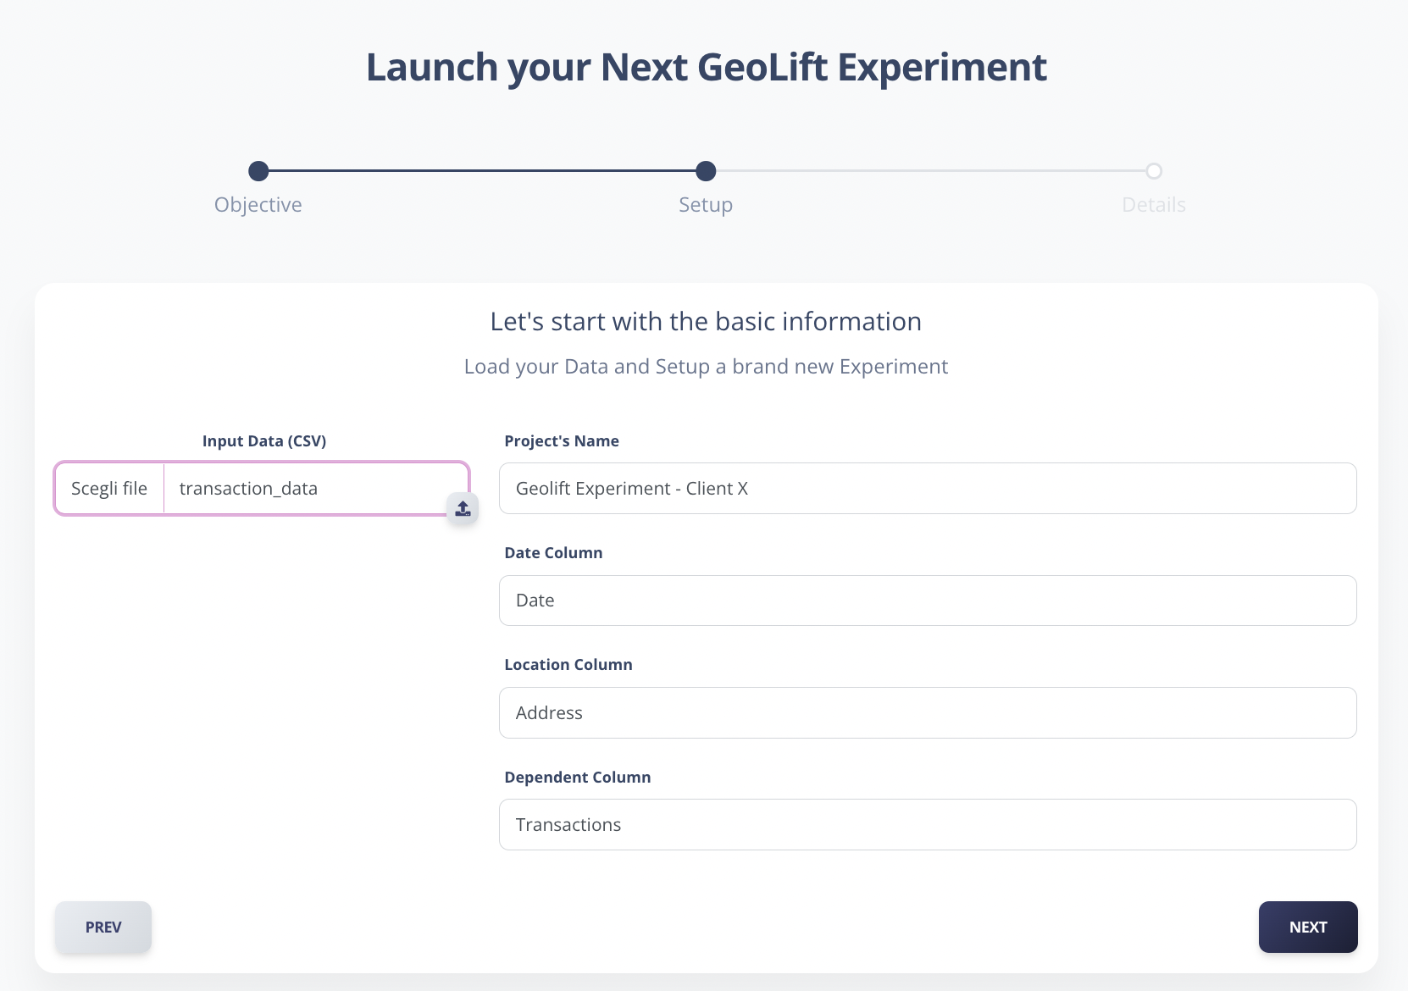The image size is (1408, 991).
Task: Click the transaction_data file name
Action: tap(248, 489)
